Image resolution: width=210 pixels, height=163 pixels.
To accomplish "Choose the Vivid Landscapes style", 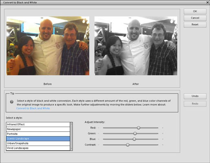I will click(38, 148).
